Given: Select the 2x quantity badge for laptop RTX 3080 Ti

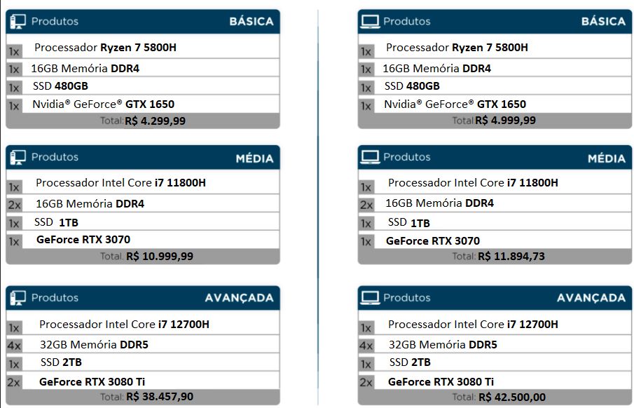Looking at the screenshot, I should click(x=366, y=382).
